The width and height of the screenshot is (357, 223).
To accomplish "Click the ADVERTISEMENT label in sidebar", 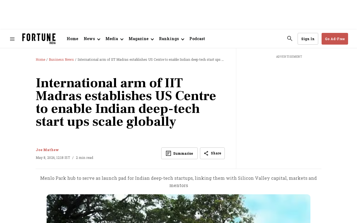I will pos(289,57).
